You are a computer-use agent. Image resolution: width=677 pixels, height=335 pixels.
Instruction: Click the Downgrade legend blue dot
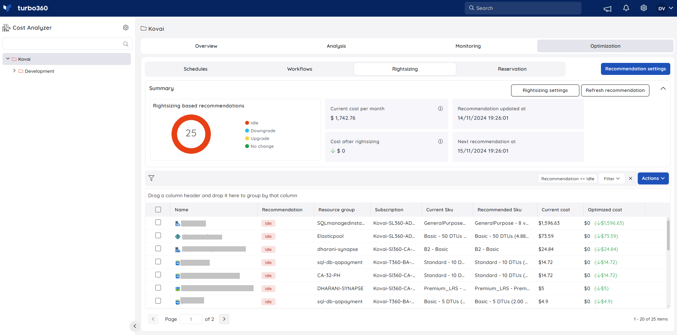[x=247, y=131]
